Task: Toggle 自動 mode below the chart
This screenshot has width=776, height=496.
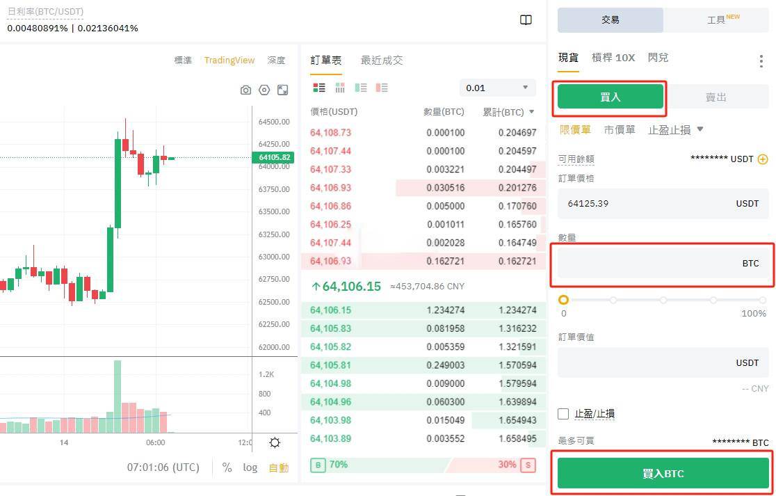Action: pyautogui.click(x=277, y=467)
